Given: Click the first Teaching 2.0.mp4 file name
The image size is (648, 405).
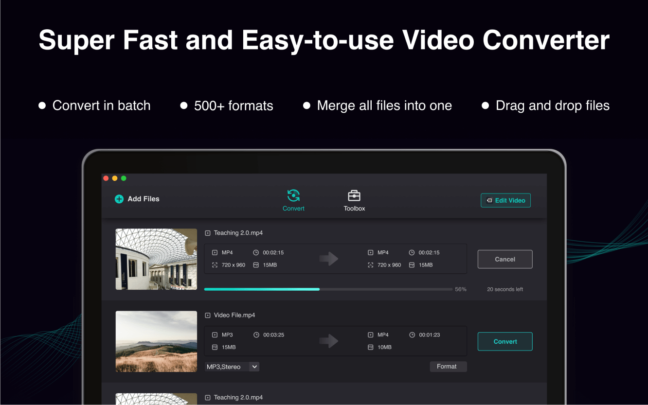Looking at the screenshot, I should pyautogui.click(x=238, y=233).
